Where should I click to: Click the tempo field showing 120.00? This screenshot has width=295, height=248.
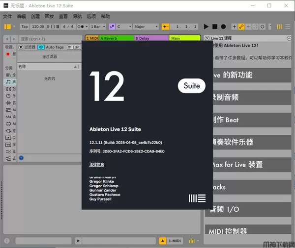[38, 26]
